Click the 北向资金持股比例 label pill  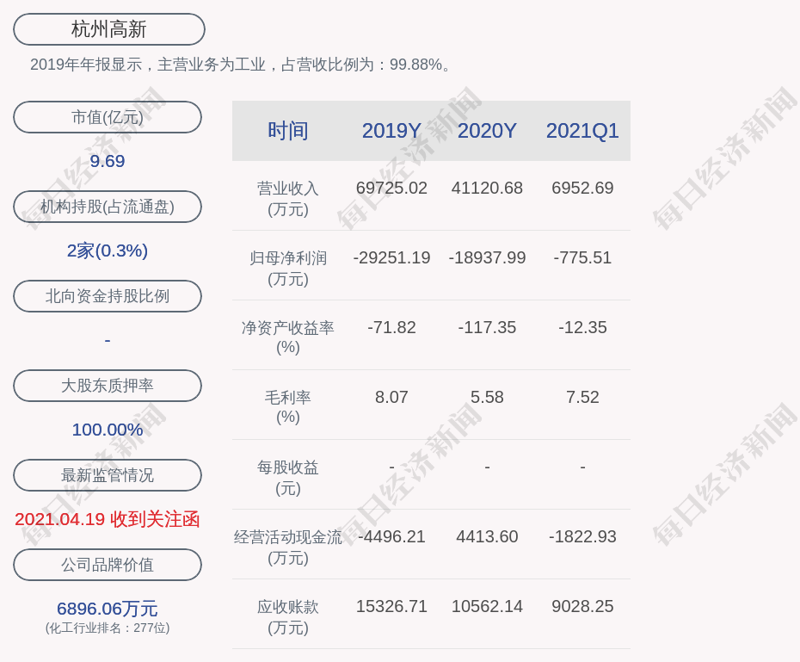click(108, 296)
